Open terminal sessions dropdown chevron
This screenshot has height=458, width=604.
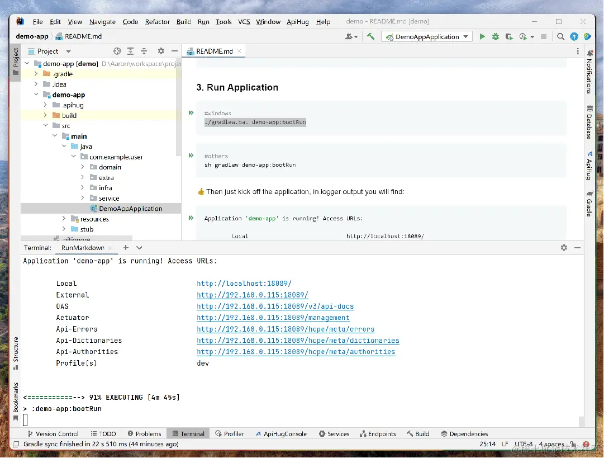(139, 248)
